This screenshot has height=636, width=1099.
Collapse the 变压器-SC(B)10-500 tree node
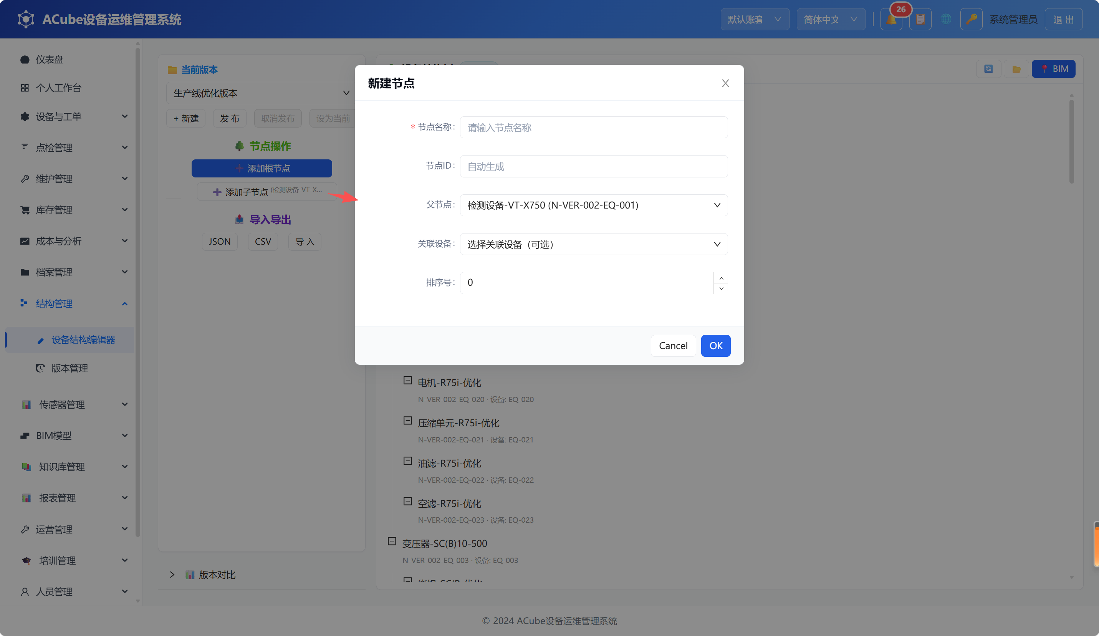392,542
